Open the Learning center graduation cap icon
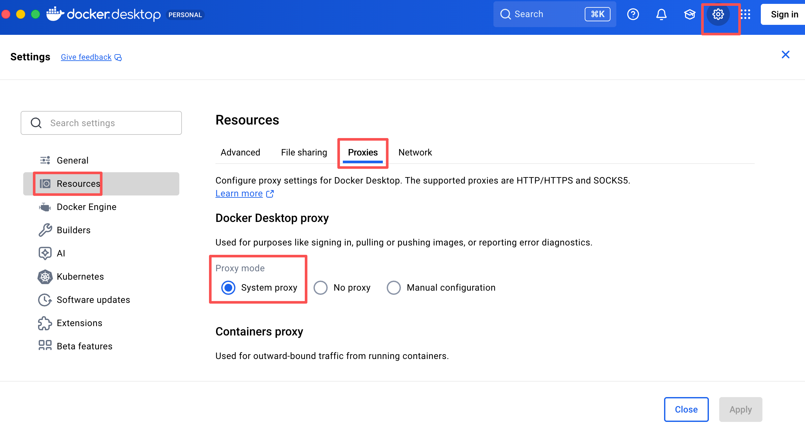This screenshot has width=805, height=429. pyautogui.click(x=690, y=15)
